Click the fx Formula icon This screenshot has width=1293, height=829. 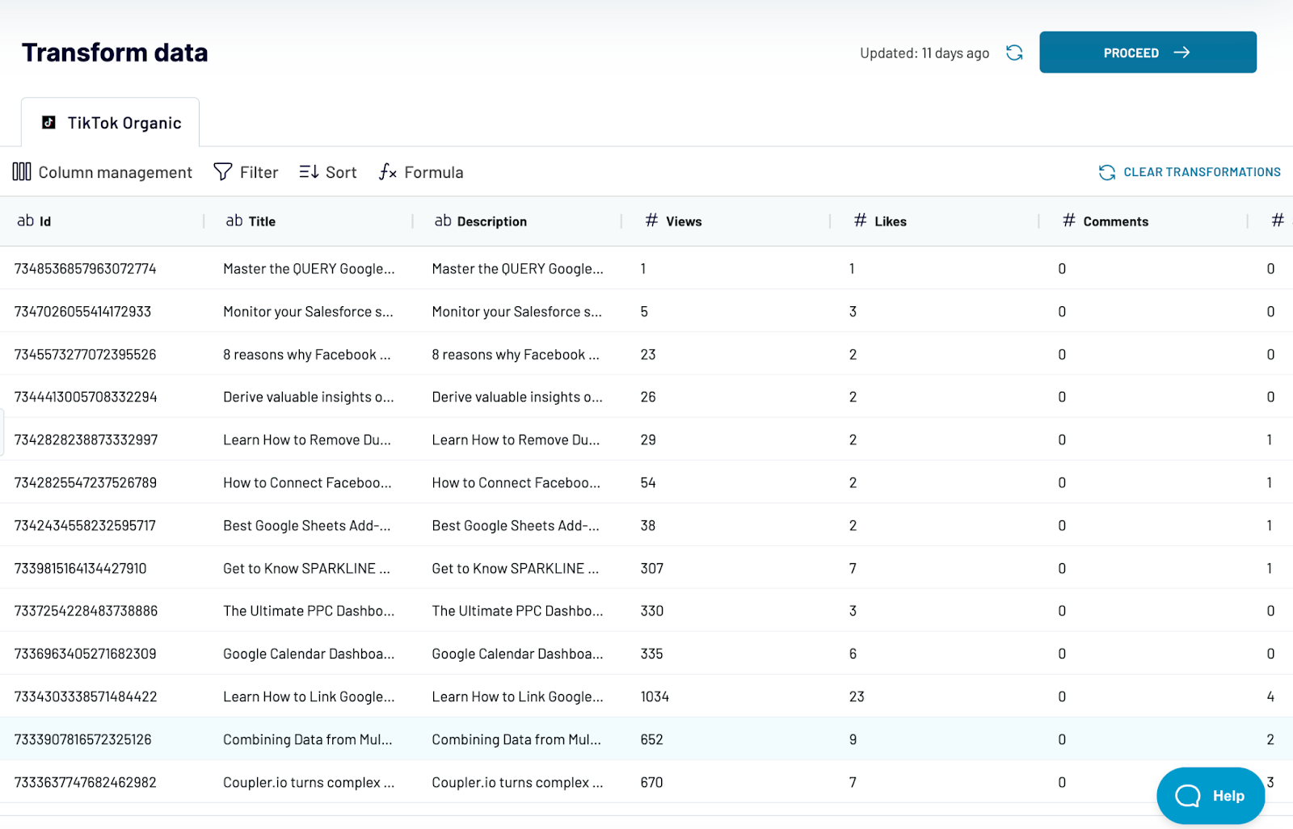[x=388, y=171]
